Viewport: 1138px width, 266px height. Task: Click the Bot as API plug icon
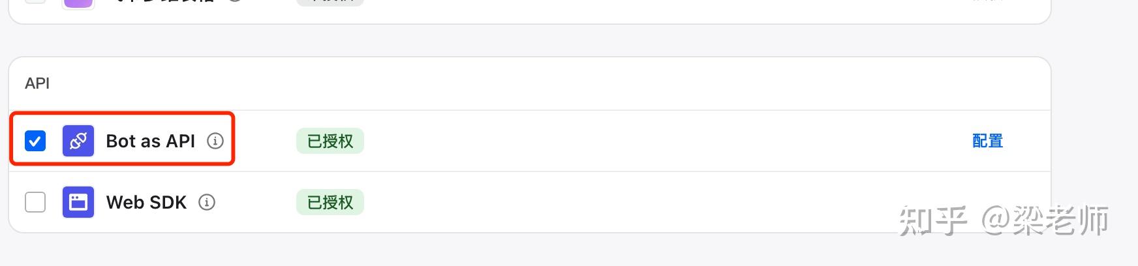click(78, 141)
